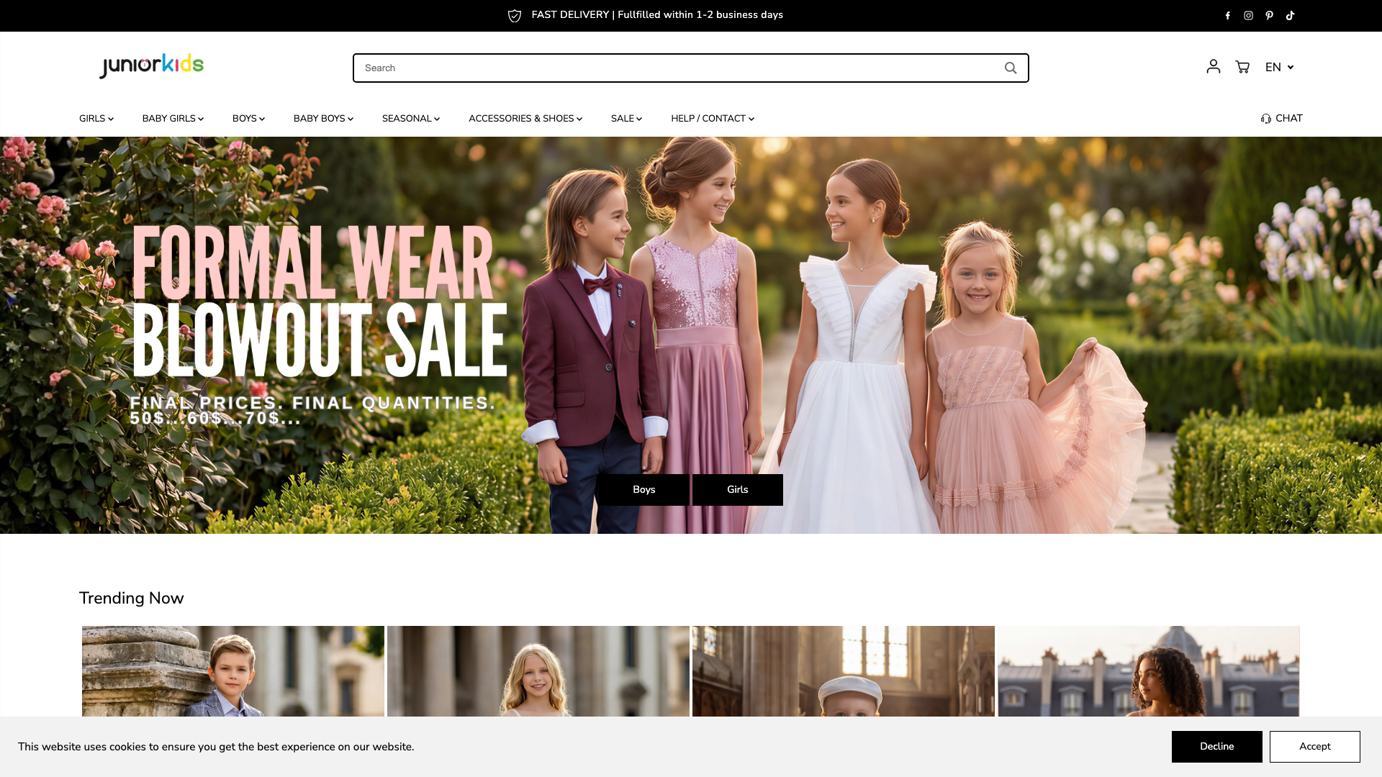Click the Boys banner button
This screenshot has width=1382, height=777.
point(644,490)
